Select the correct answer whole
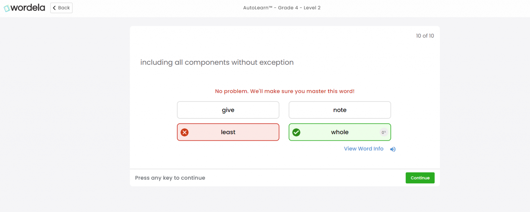 [340, 132]
